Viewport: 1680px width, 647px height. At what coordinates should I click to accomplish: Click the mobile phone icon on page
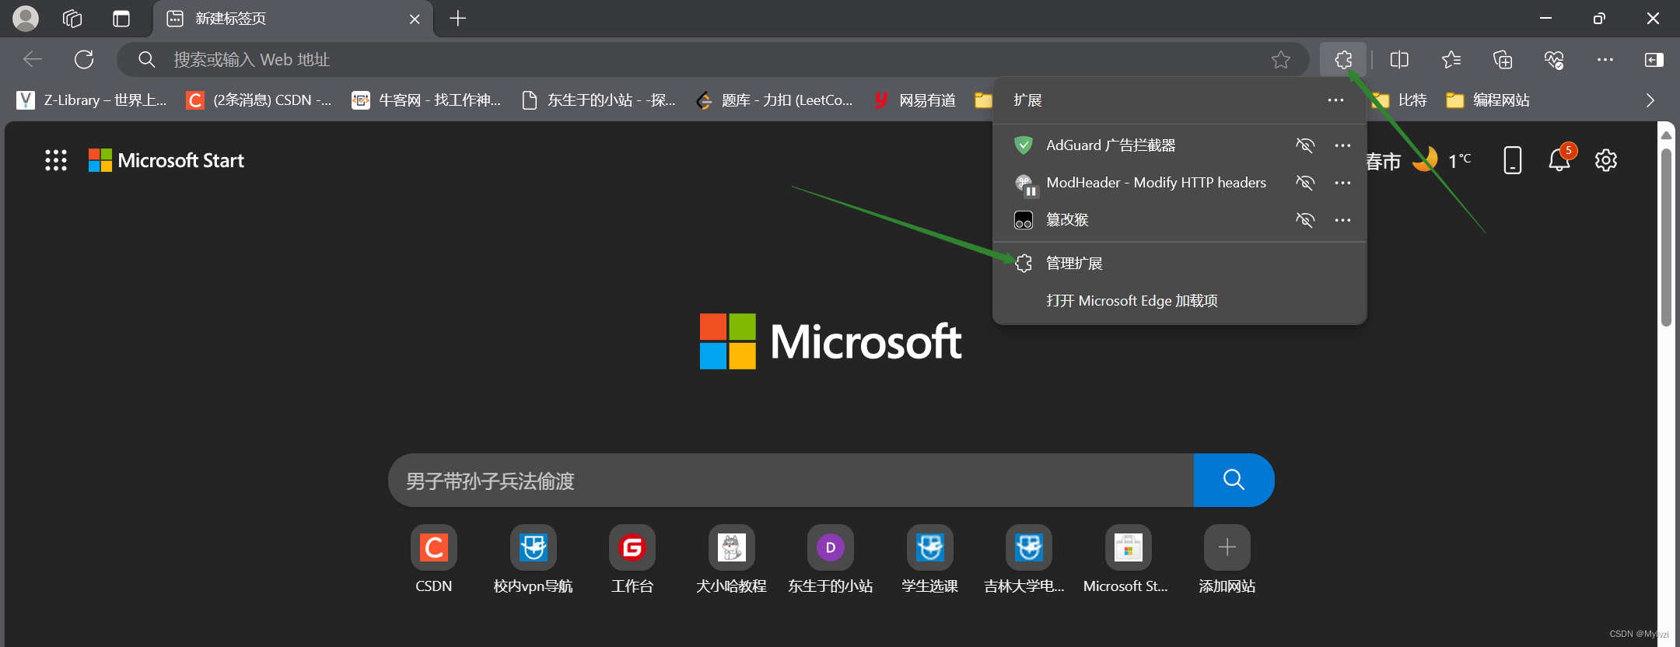[x=1513, y=160]
